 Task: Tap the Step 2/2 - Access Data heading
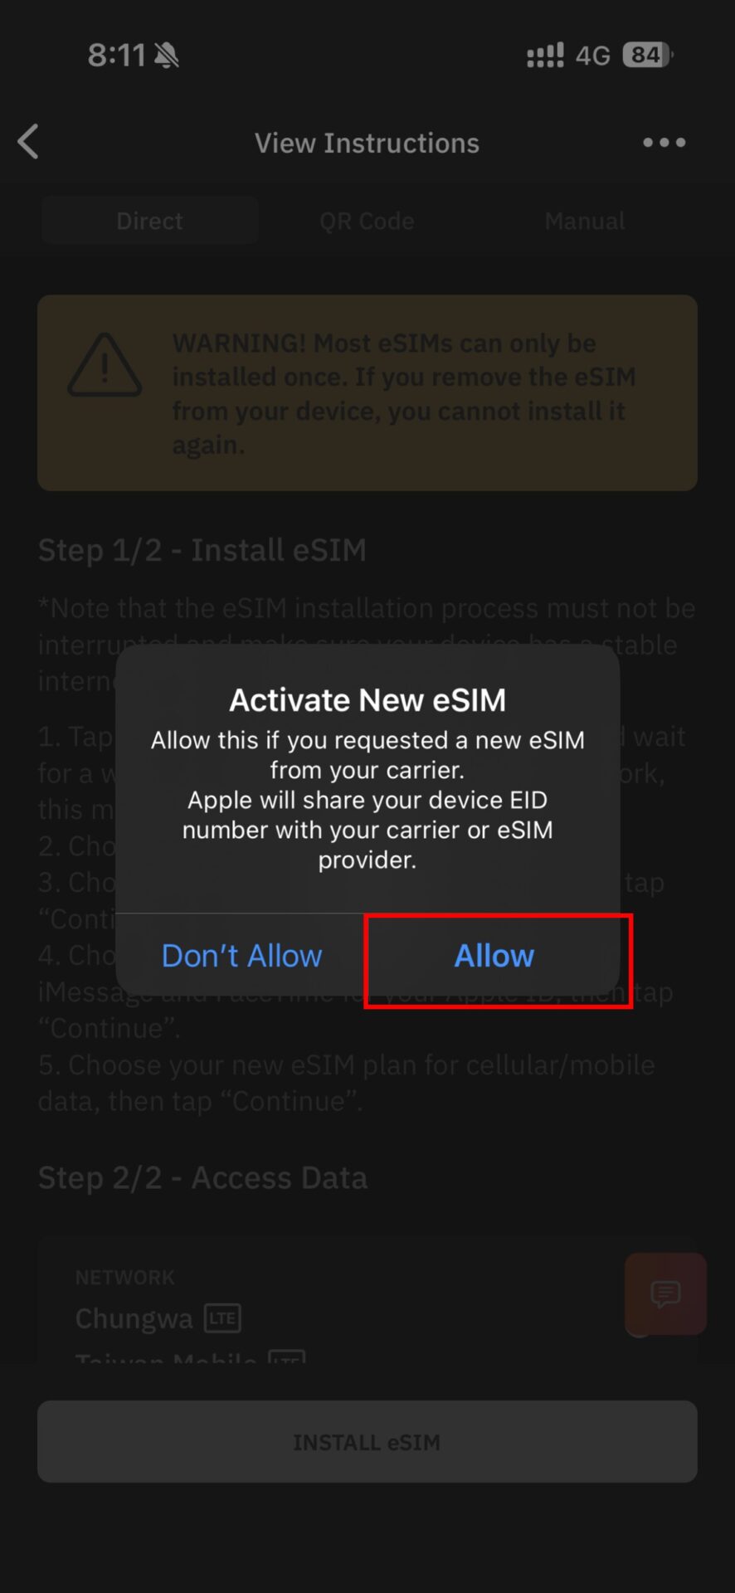[x=202, y=1177]
